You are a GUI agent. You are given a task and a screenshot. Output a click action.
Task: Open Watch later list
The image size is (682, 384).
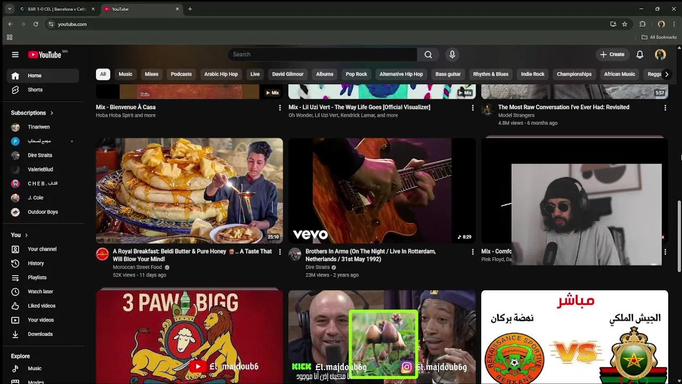(x=43, y=292)
